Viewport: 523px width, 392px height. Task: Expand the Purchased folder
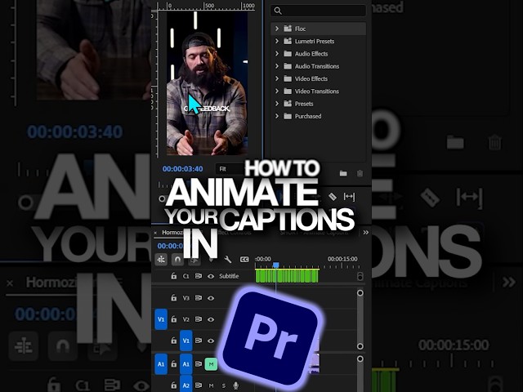[x=276, y=116]
